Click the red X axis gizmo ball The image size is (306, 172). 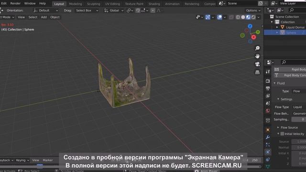(x=253, y=37)
